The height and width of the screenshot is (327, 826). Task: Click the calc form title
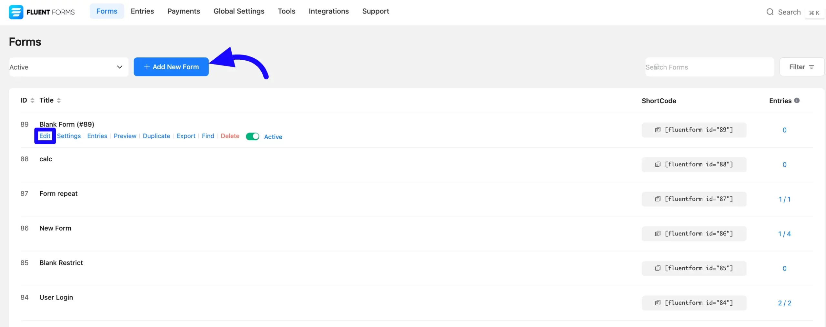(x=45, y=159)
